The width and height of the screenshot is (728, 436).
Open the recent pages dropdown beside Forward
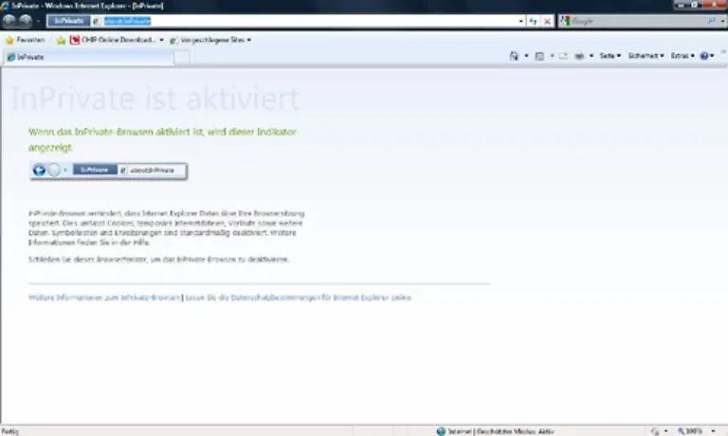(38, 22)
